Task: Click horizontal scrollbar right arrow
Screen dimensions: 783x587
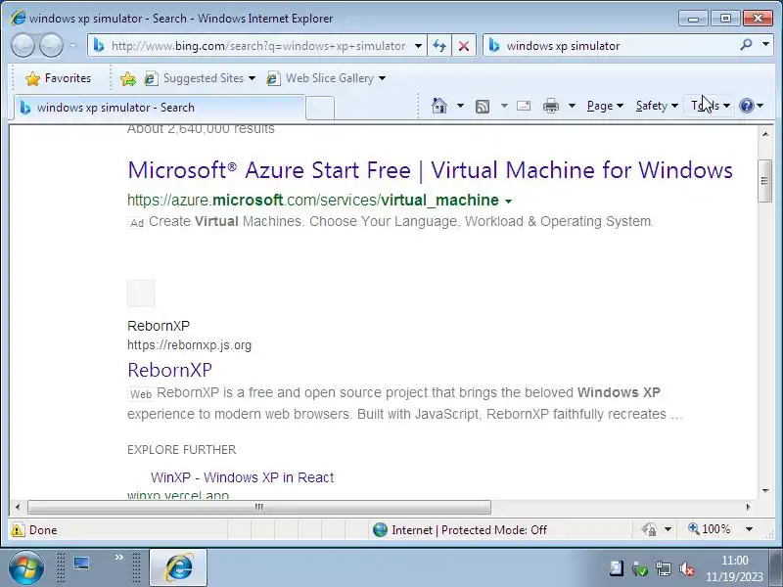Action: 748,507
